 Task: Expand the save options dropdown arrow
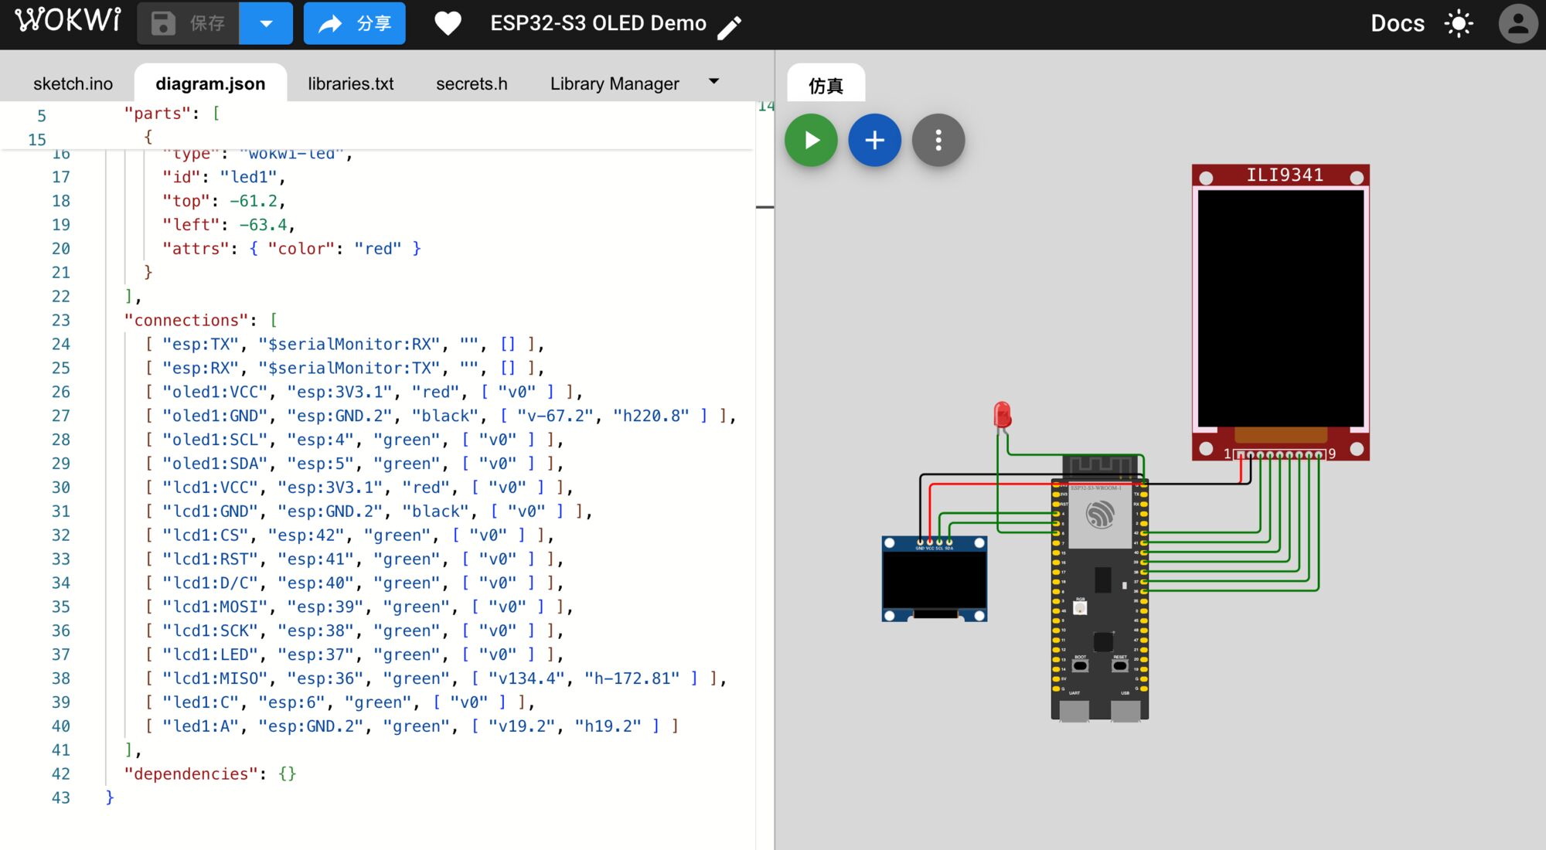click(266, 23)
